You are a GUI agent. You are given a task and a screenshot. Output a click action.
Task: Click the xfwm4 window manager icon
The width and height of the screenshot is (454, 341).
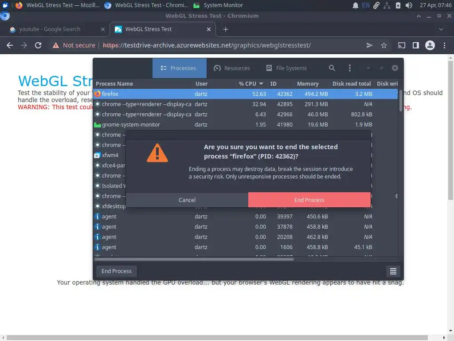(97, 155)
